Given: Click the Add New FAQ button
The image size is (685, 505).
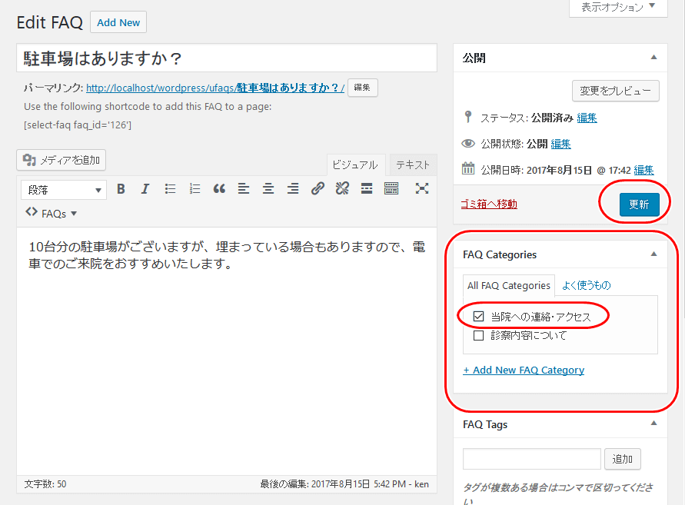Looking at the screenshot, I should 118,22.
